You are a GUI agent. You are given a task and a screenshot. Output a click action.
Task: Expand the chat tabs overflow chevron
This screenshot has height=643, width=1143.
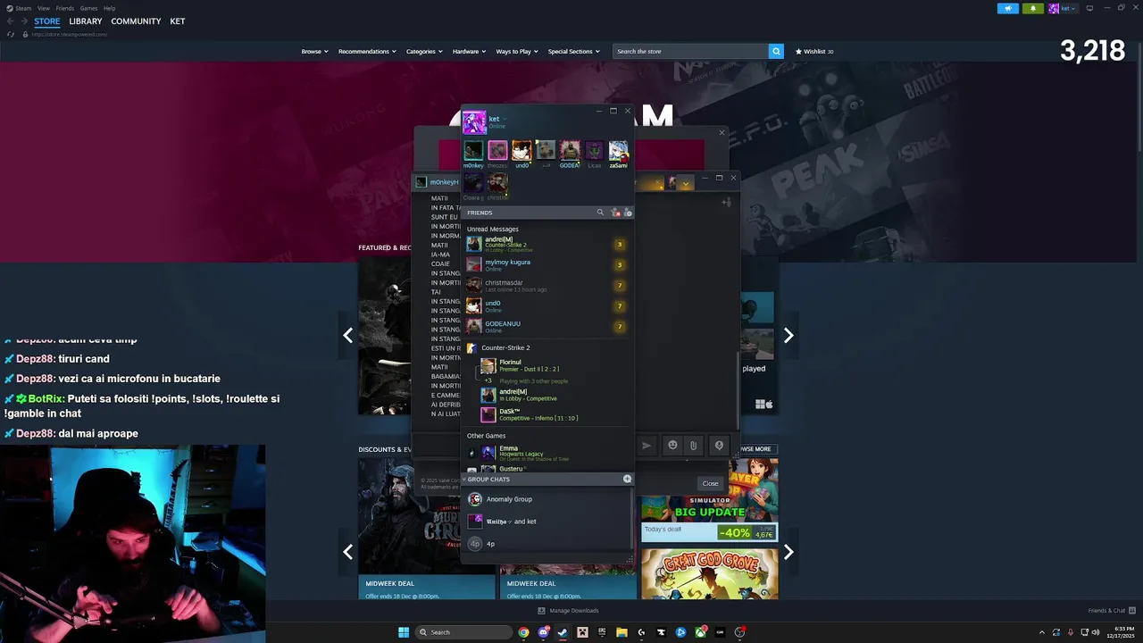(686, 183)
